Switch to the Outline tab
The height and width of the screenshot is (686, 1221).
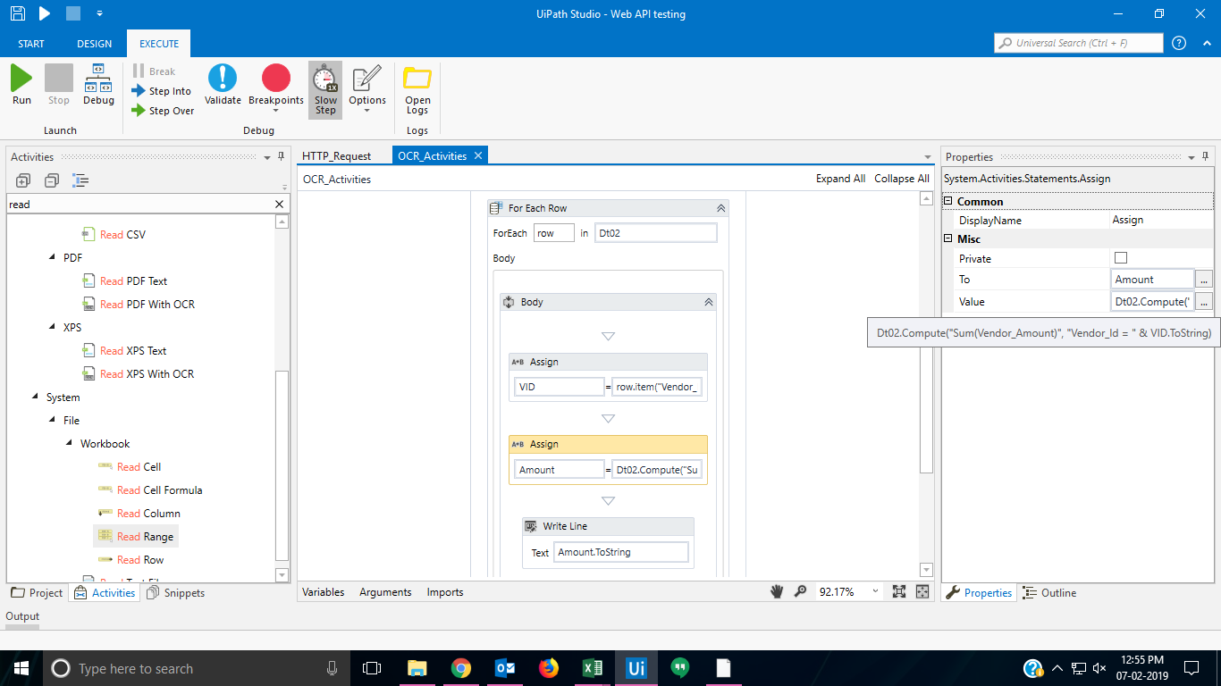pos(1049,593)
